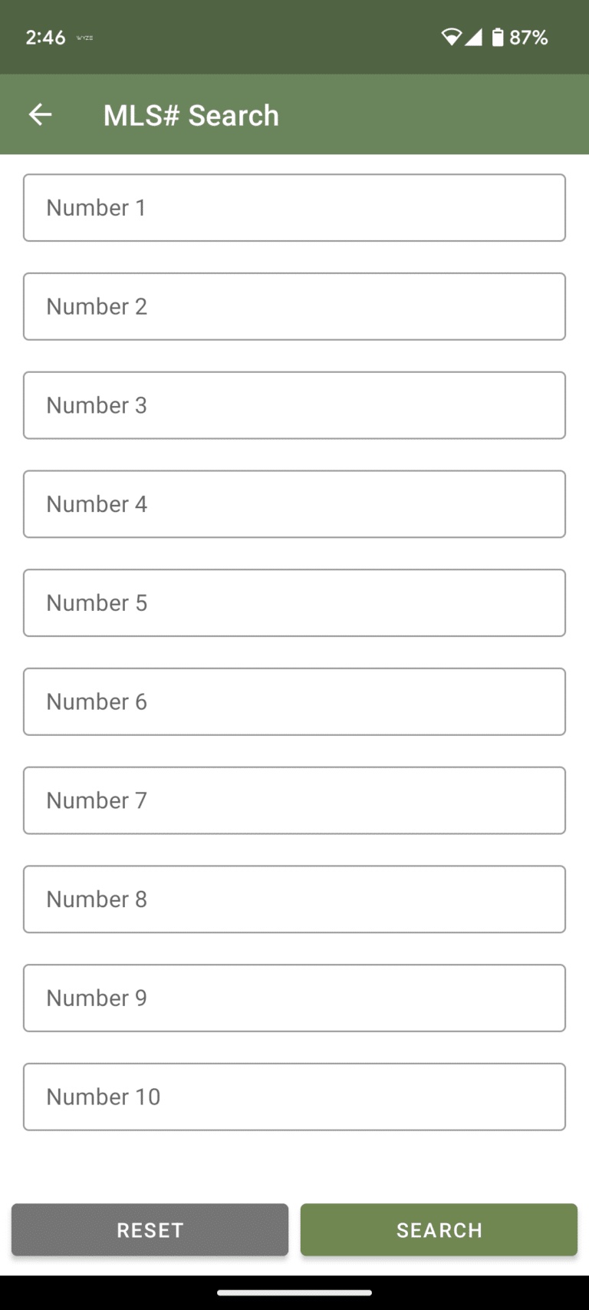
Task: Focus the Number 6 entry field
Action: click(294, 701)
